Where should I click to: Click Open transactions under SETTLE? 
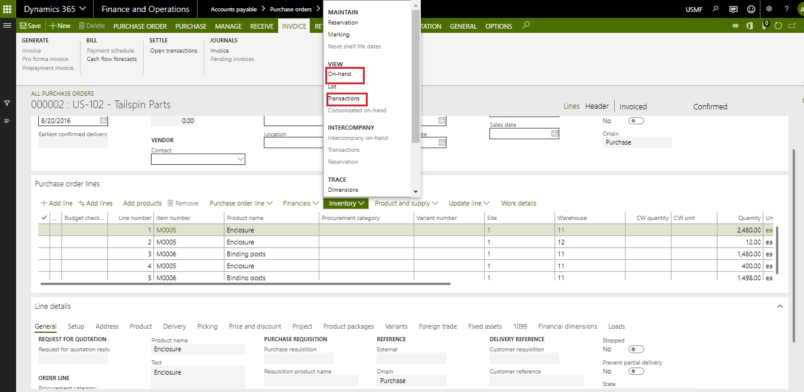tap(174, 51)
